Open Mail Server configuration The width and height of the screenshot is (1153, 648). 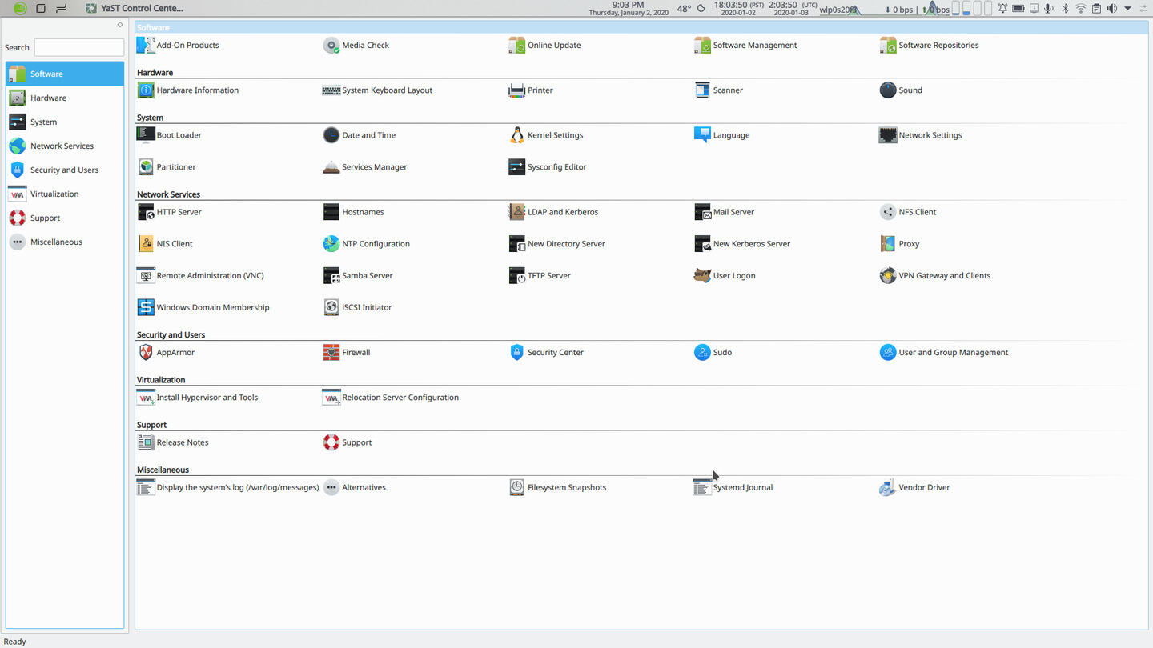click(x=725, y=212)
